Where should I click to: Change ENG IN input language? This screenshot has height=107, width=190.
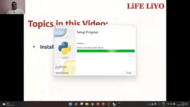[x=164, y=104]
